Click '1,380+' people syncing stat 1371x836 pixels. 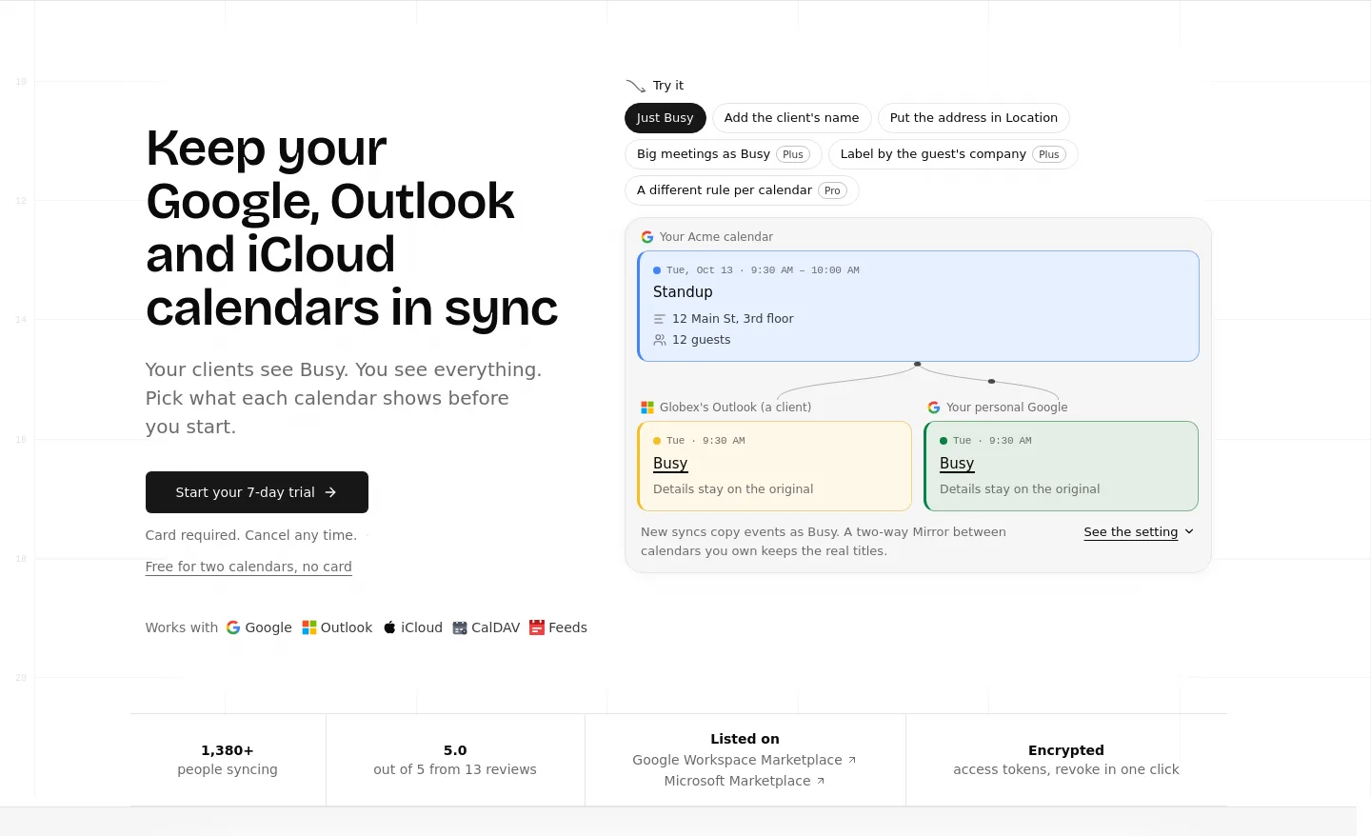228,750
